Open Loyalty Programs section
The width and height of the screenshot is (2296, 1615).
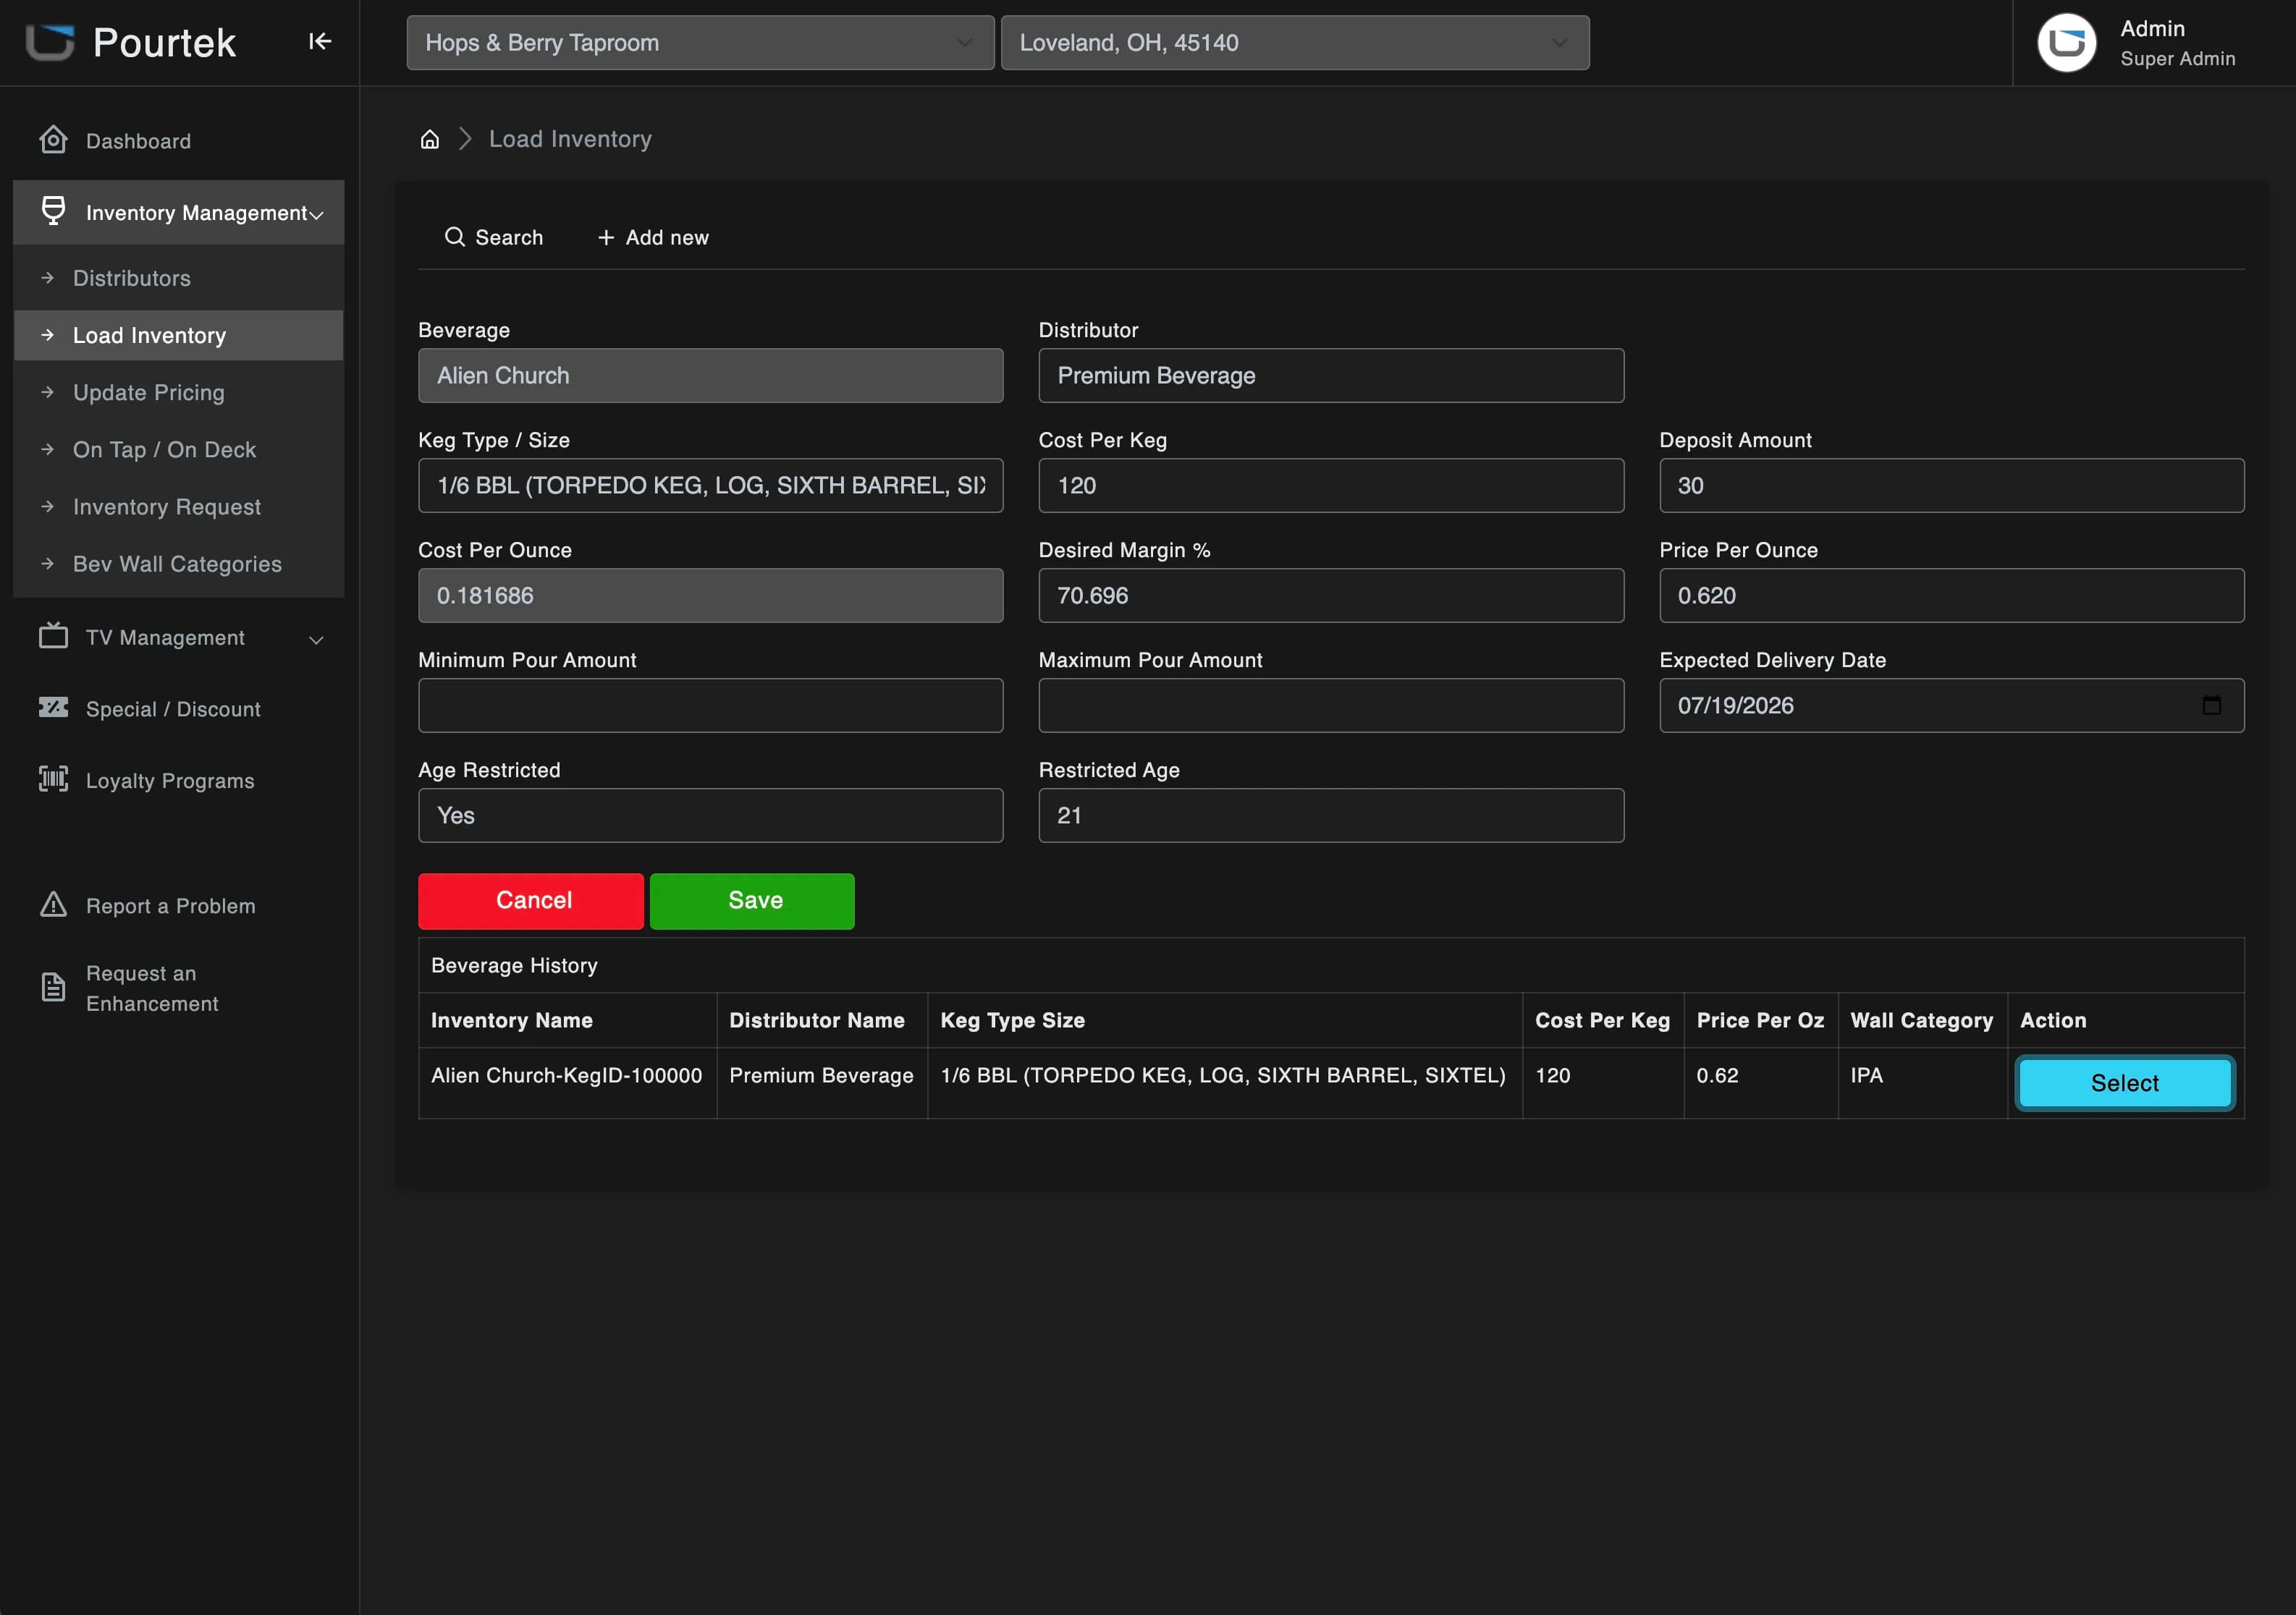point(179,781)
